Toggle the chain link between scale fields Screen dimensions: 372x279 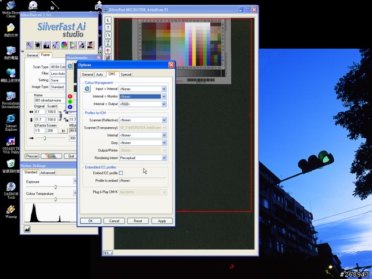pyautogui.click(x=60, y=116)
